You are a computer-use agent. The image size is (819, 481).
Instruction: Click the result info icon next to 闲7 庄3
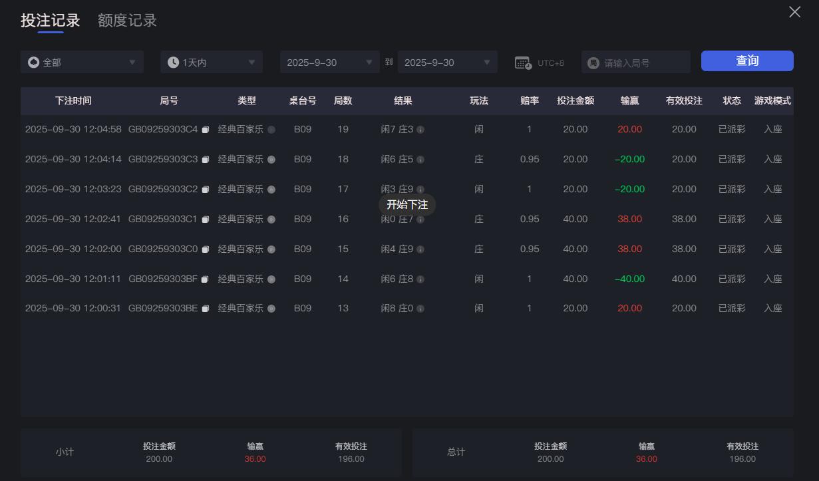421,129
